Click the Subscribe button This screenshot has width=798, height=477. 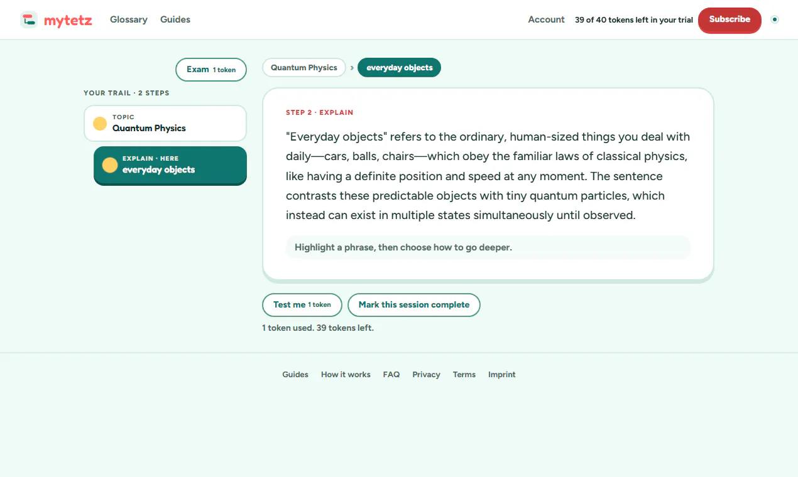pos(730,19)
